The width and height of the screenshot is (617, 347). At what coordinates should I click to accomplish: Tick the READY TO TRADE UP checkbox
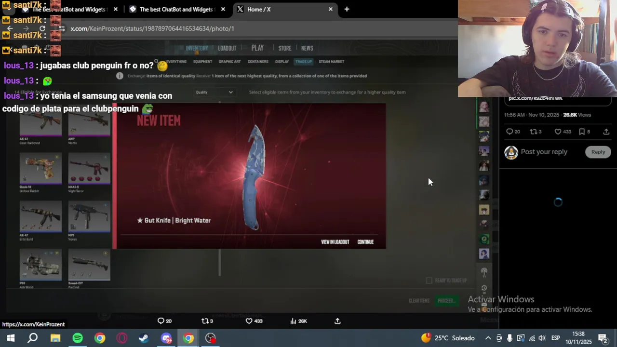[429, 280]
